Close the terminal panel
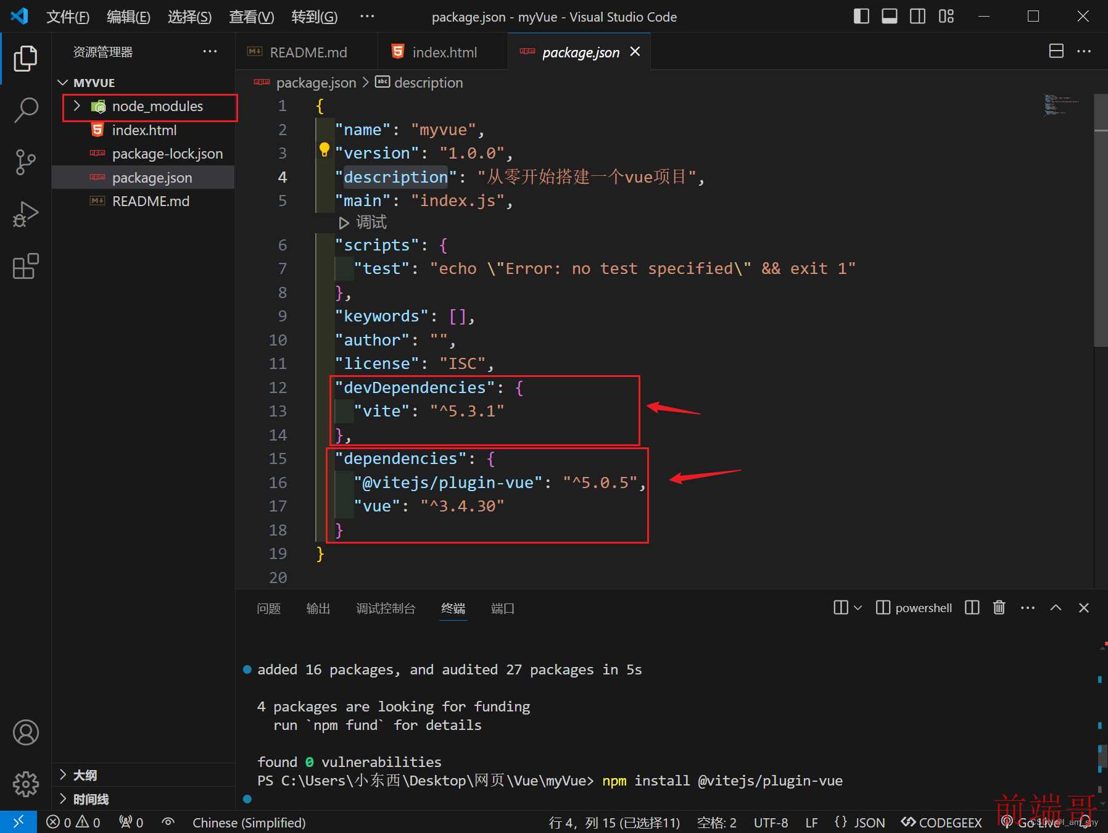The height and width of the screenshot is (833, 1108). (x=1084, y=608)
